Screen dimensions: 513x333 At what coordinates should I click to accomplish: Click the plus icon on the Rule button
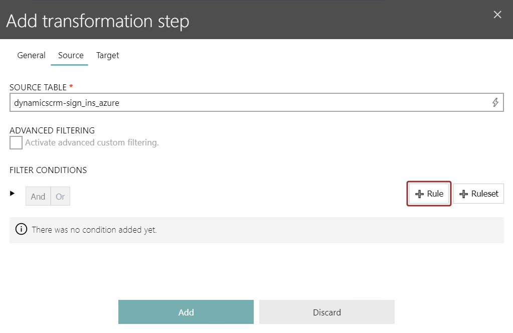point(420,194)
